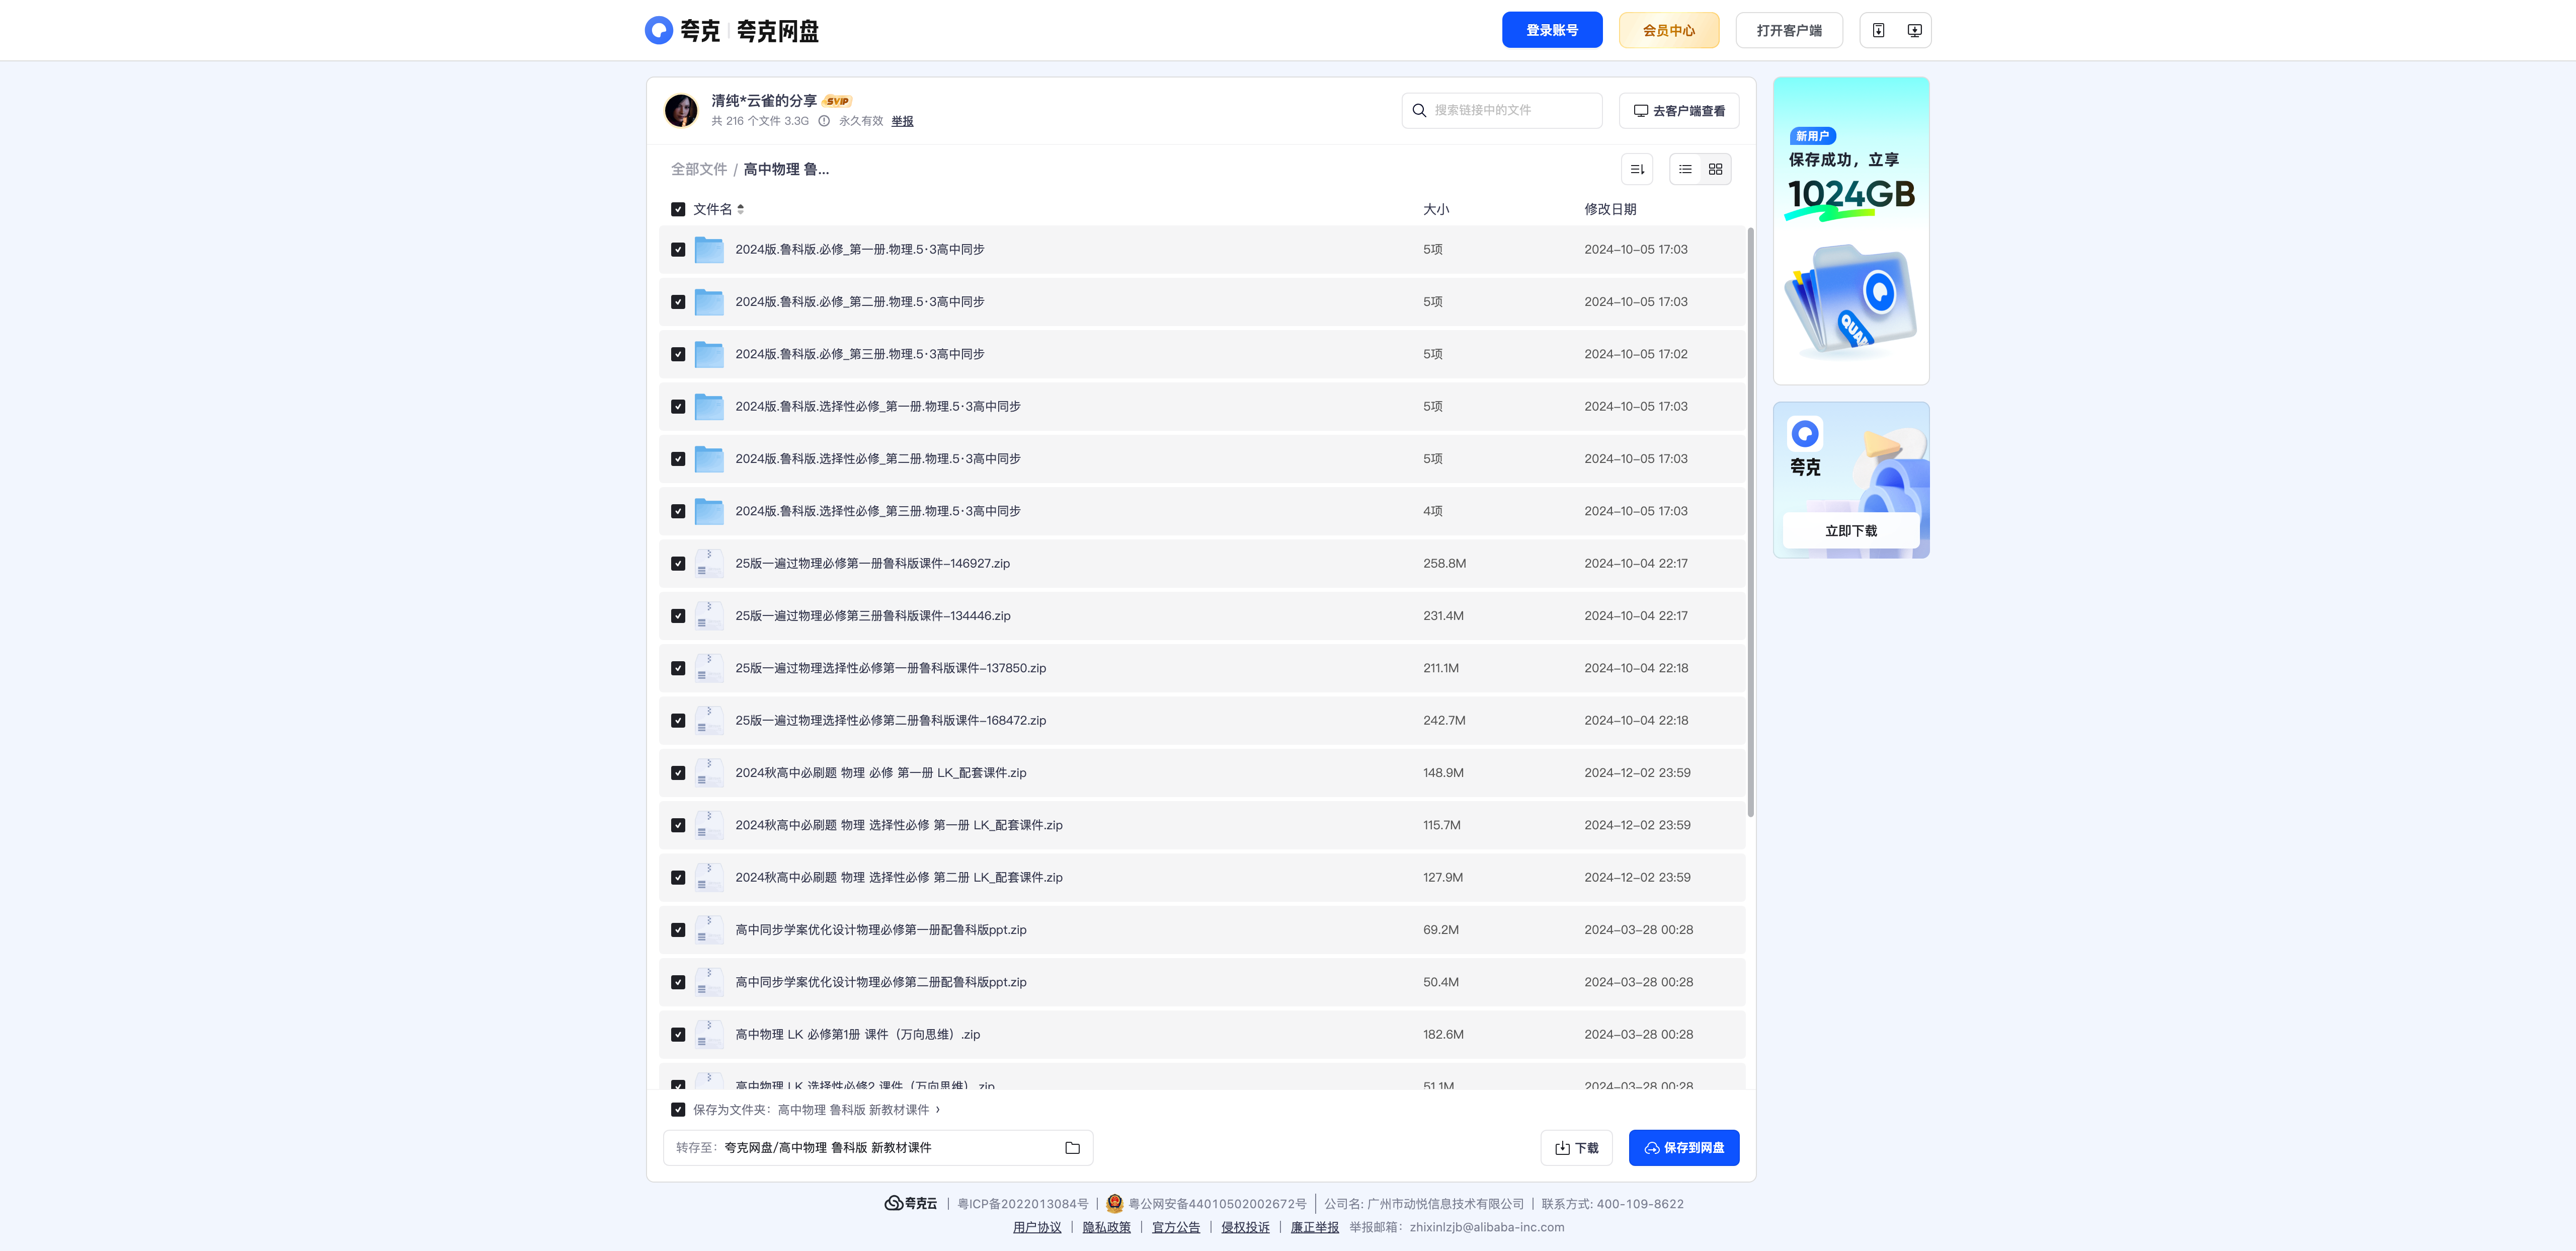This screenshot has width=2576, height=1251.
Task: Expand 保存为文件夹 name chevron
Action: 937,1110
